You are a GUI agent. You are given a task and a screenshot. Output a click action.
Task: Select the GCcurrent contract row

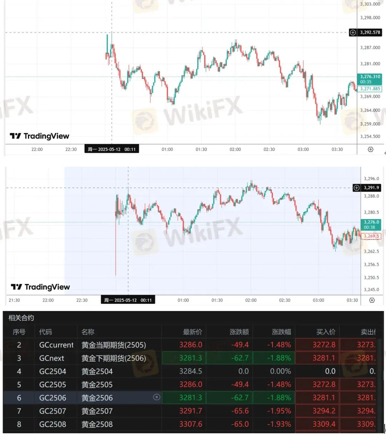56,345
